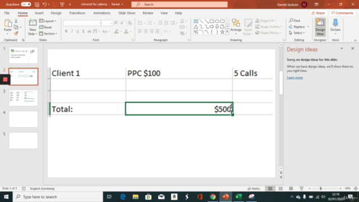359x202 pixels.
Task: Click the Cut scissors icon
Action: (16, 21)
